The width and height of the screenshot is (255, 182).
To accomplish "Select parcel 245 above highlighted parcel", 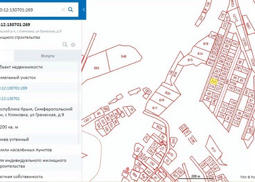I will [x=215, y=76].
